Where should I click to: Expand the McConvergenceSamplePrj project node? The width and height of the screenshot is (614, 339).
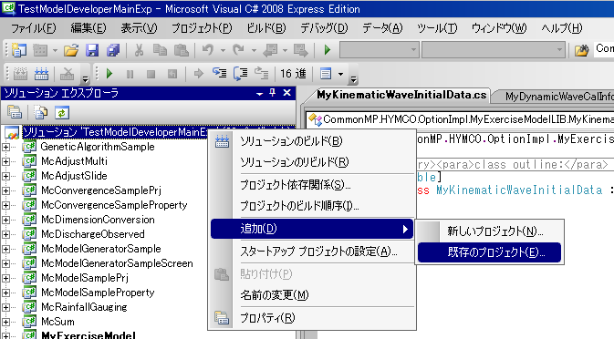click(x=5, y=190)
